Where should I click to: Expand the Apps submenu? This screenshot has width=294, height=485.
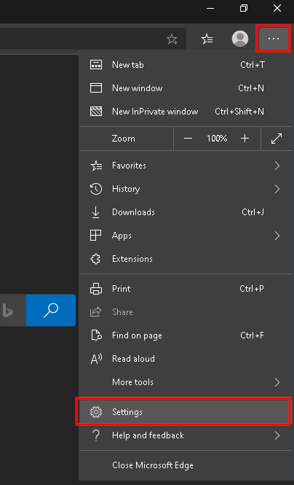186,236
